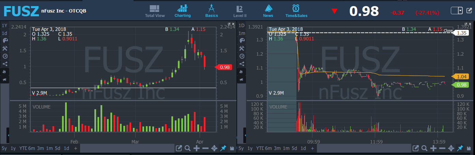Open the gauge indicator icon in right chart

tap(242, 56)
